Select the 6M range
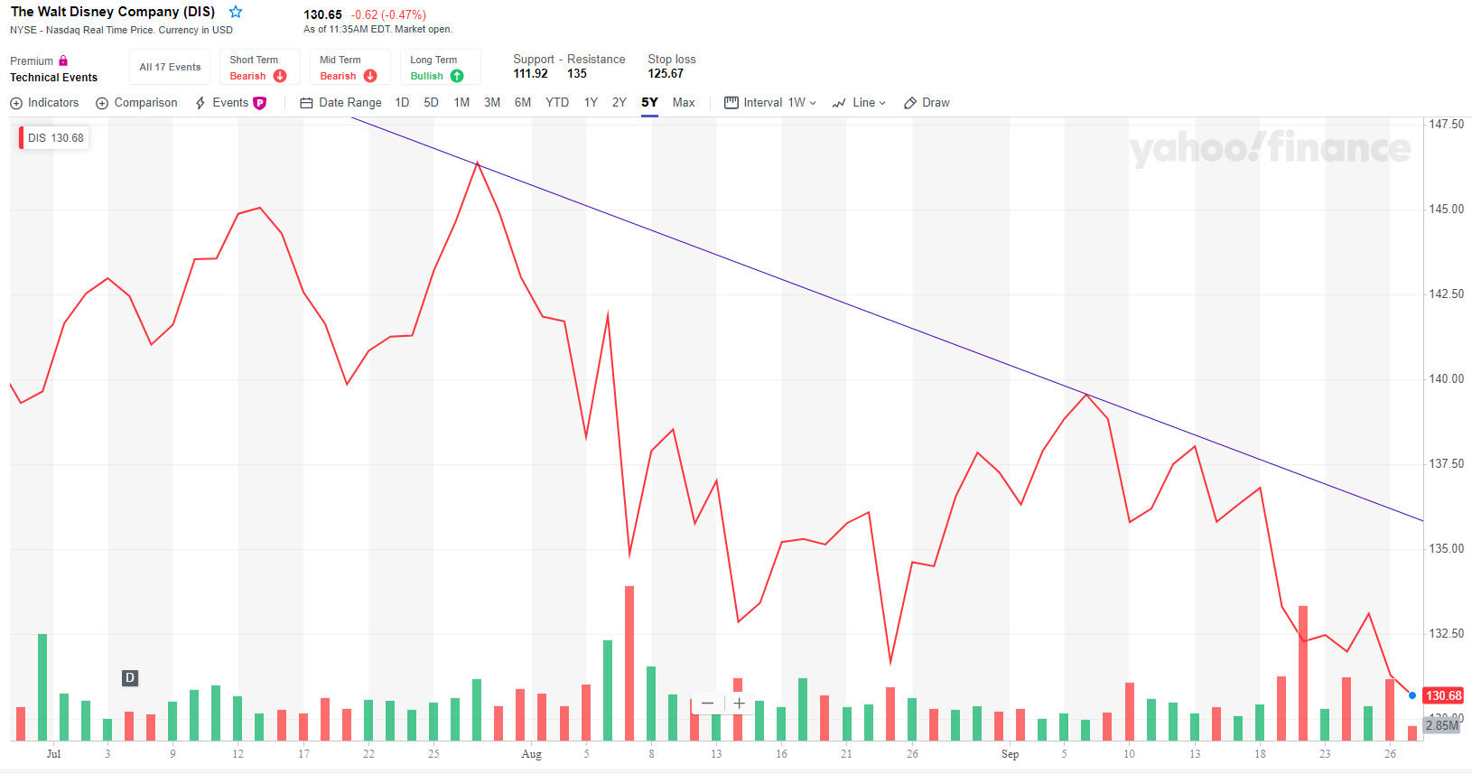 pyautogui.click(x=523, y=103)
